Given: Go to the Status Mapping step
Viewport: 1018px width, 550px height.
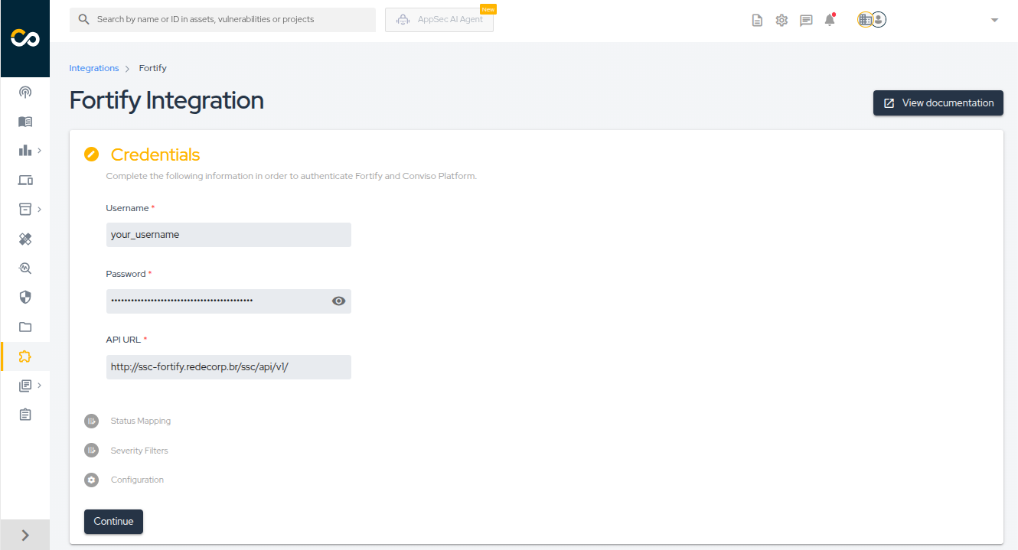Looking at the screenshot, I should [x=140, y=421].
